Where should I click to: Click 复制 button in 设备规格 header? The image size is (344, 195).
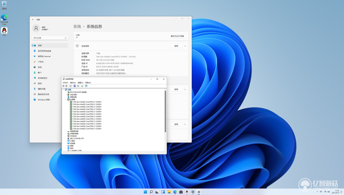coord(176,46)
